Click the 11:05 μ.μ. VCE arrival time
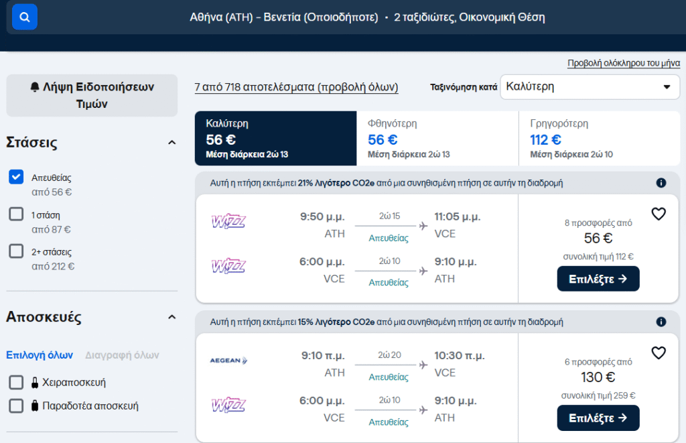686x443 pixels. pos(457,216)
